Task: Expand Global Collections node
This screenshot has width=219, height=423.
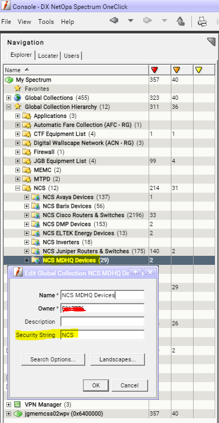Action: pyautogui.click(x=8, y=98)
